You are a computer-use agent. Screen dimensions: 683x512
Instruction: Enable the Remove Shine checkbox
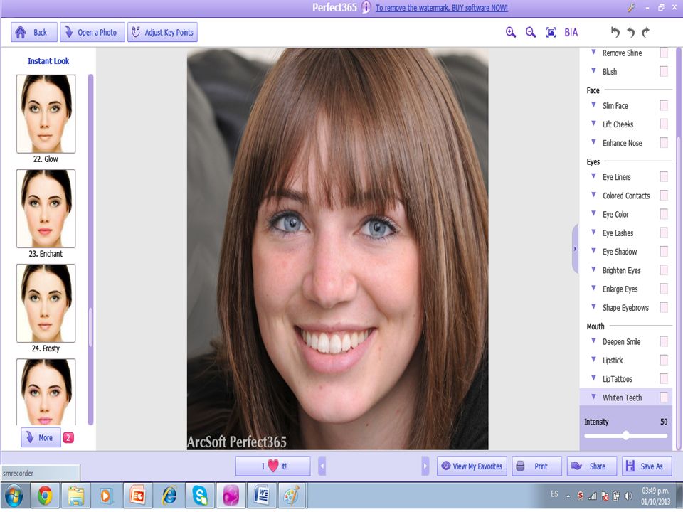[664, 53]
